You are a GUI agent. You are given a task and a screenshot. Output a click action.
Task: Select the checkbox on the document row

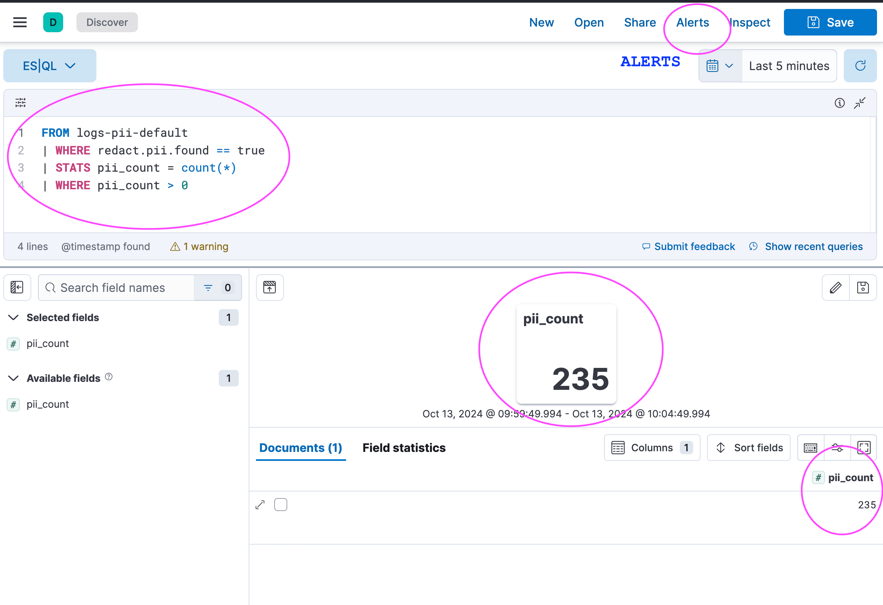281,504
